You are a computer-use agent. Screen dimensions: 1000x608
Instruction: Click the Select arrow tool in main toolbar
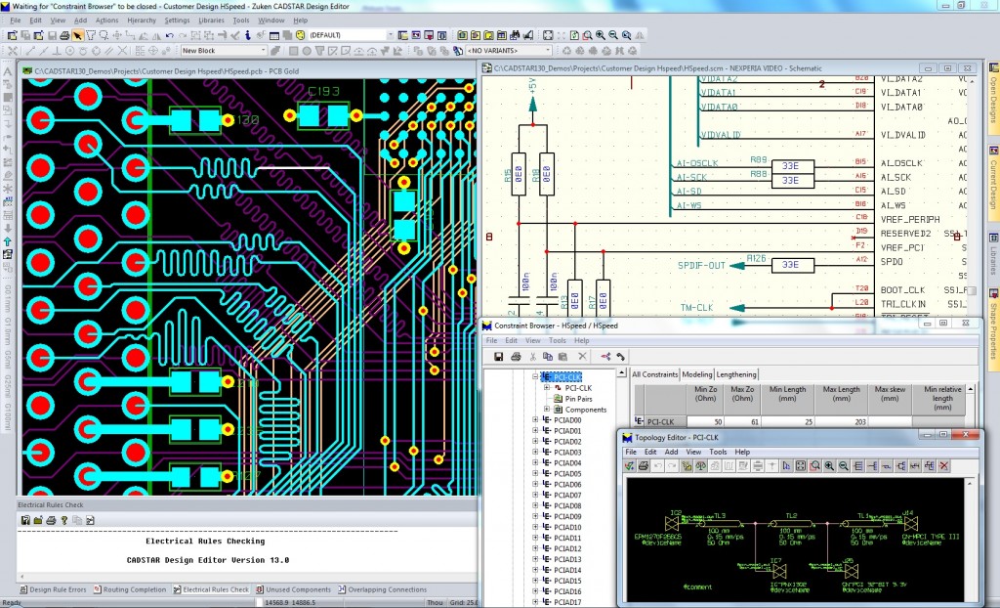point(77,35)
